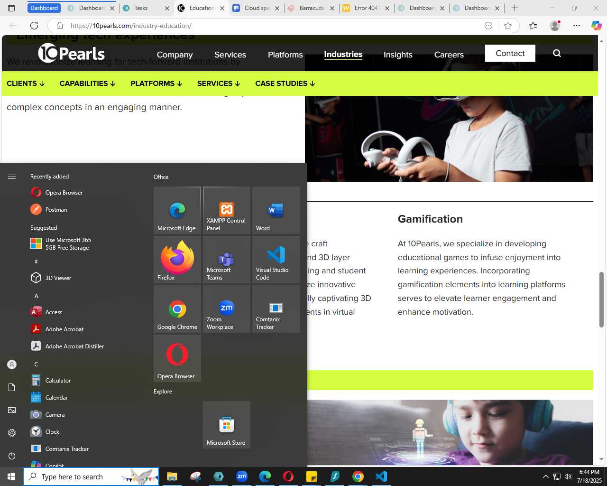Open Chrome from the taskbar
The image size is (607, 486).
[x=358, y=477]
